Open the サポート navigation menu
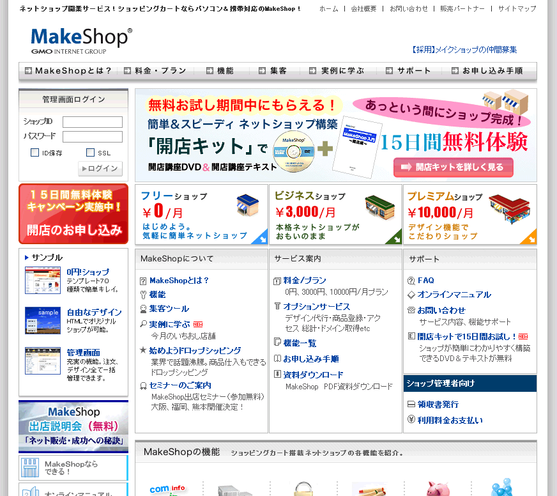Screen dimensions: 557x496 pos(408,71)
